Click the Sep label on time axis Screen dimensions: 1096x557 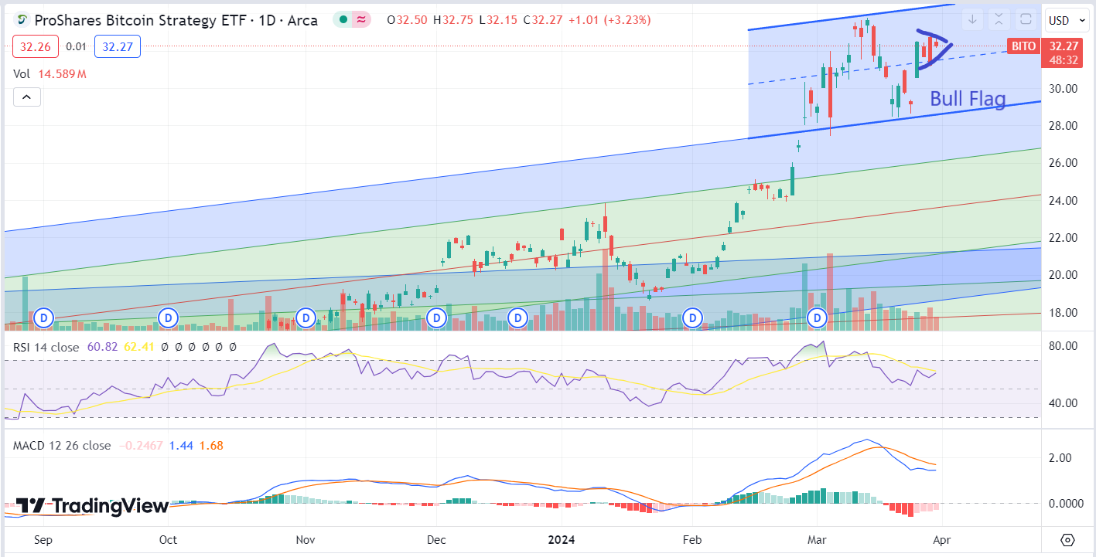[x=43, y=540]
